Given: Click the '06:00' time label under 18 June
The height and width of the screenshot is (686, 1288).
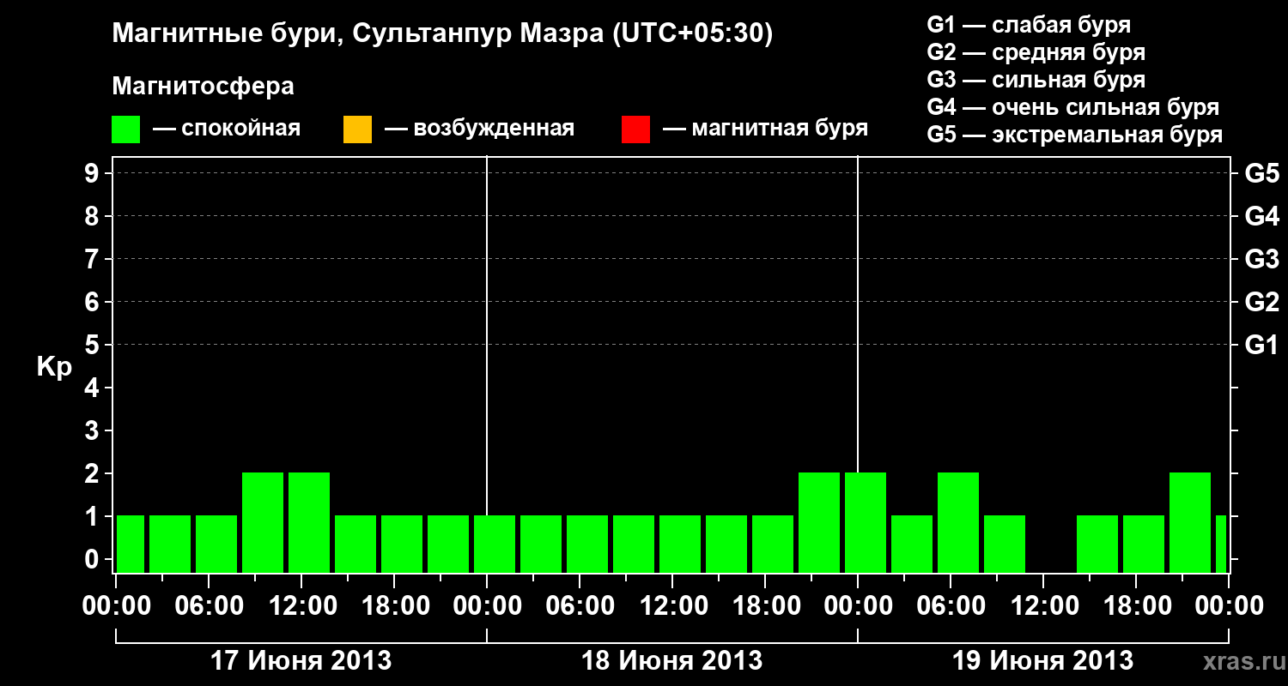Looking at the screenshot, I should coord(580,605).
